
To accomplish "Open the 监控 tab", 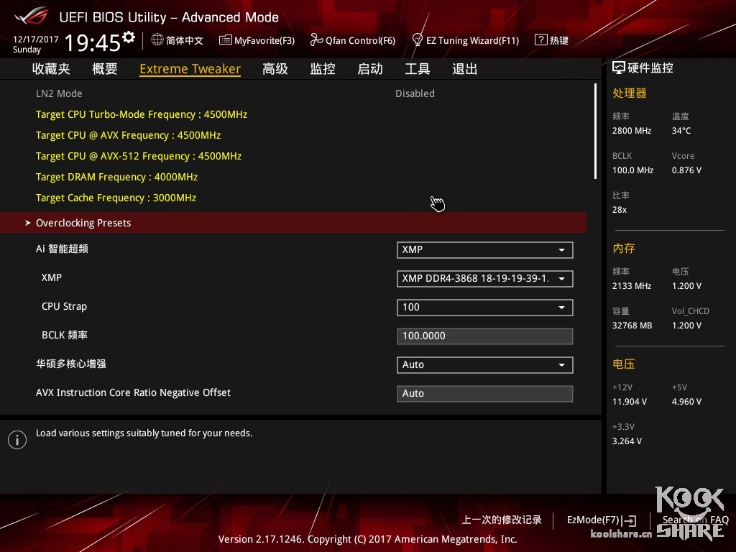I will click(x=323, y=69).
